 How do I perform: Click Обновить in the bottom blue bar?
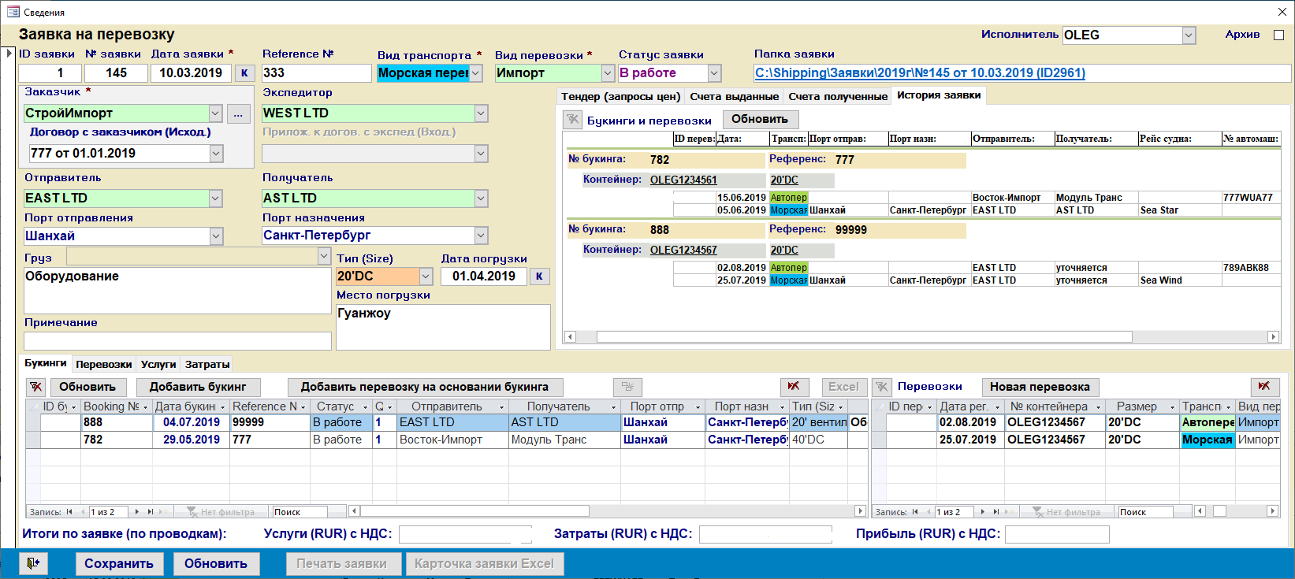215,563
